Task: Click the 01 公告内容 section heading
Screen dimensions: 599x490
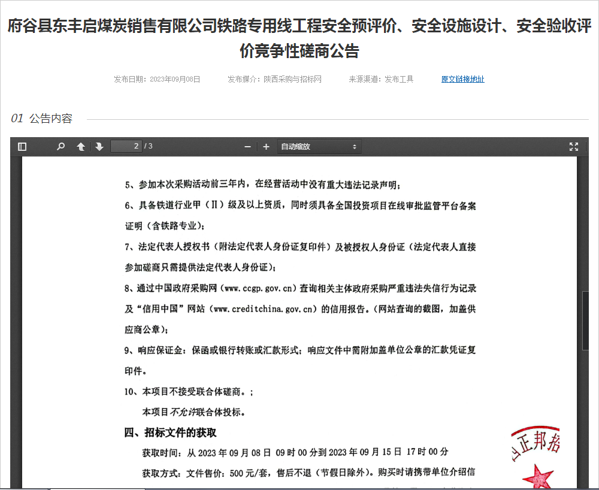Action: tap(42, 119)
